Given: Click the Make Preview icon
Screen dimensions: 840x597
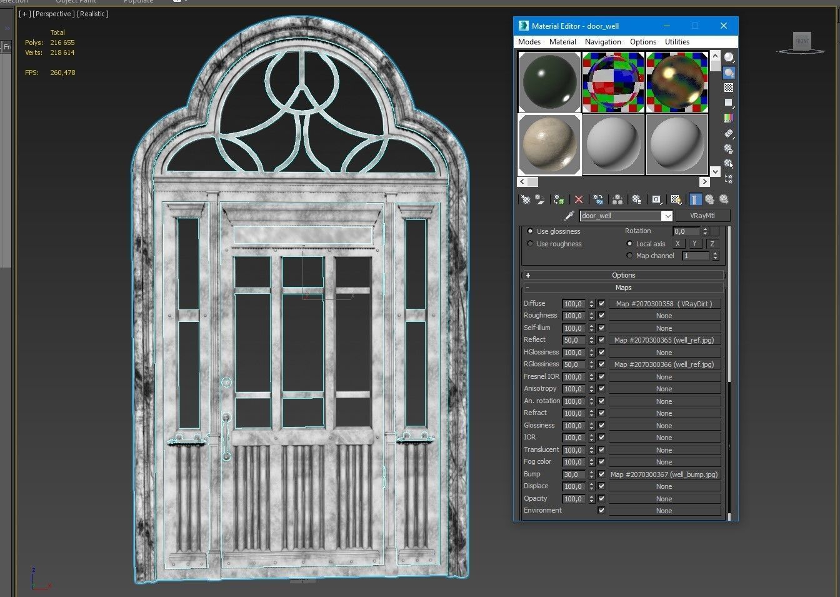Looking at the screenshot, I should 729,133.
